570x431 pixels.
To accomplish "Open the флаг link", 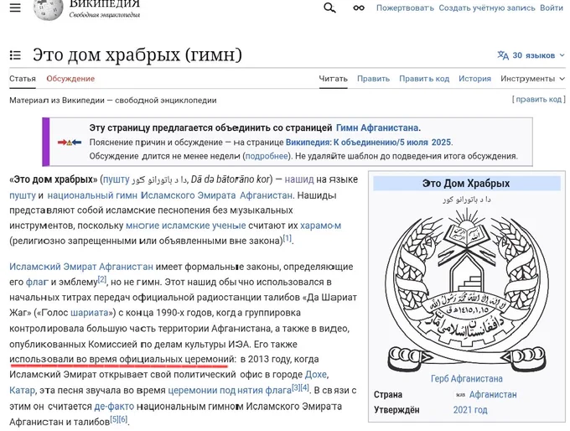I will click(x=37, y=282).
